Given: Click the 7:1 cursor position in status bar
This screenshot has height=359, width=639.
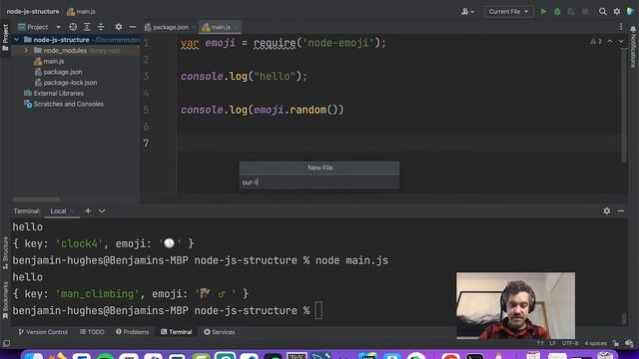Looking at the screenshot, I should pyautogui.click(x=540, y=343).
